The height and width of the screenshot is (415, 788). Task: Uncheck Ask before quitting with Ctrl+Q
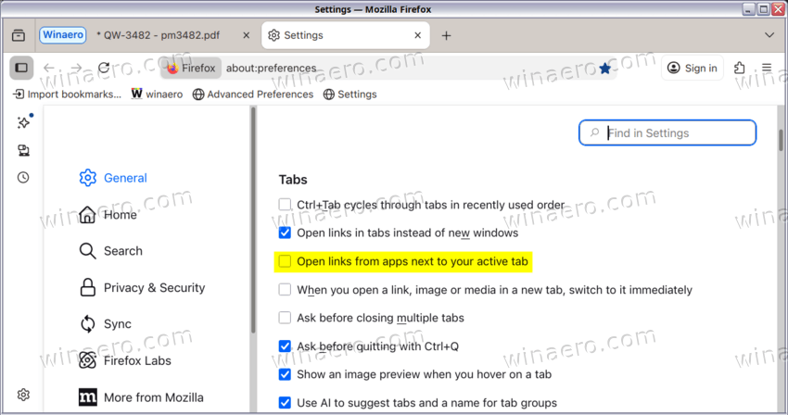click(285, 346)
